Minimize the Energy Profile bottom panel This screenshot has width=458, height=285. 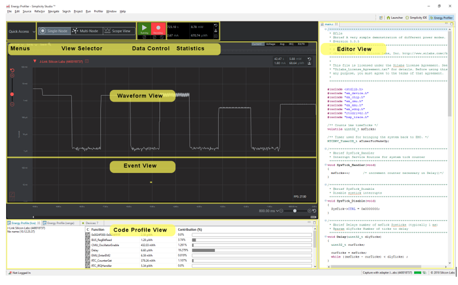(309, 223)
